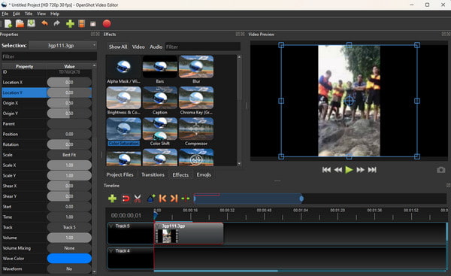This screenshot has width=451, height=276.
Task: Click the New Project toolbar icon
Action: coord(8,23)
